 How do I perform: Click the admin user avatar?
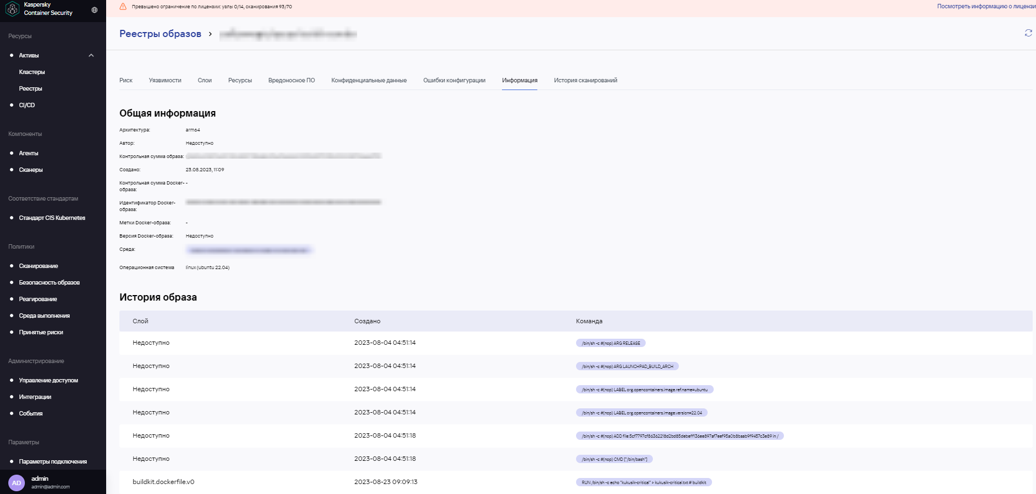[17, 482]
